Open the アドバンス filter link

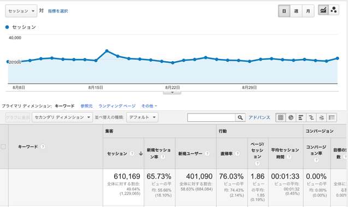click(259, 117)
